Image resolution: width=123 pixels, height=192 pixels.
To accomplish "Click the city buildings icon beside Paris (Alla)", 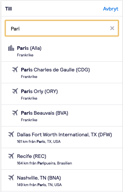I will pos(11,48).
